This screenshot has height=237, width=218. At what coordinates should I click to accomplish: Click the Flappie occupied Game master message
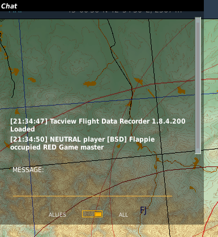tap(83, 143)
